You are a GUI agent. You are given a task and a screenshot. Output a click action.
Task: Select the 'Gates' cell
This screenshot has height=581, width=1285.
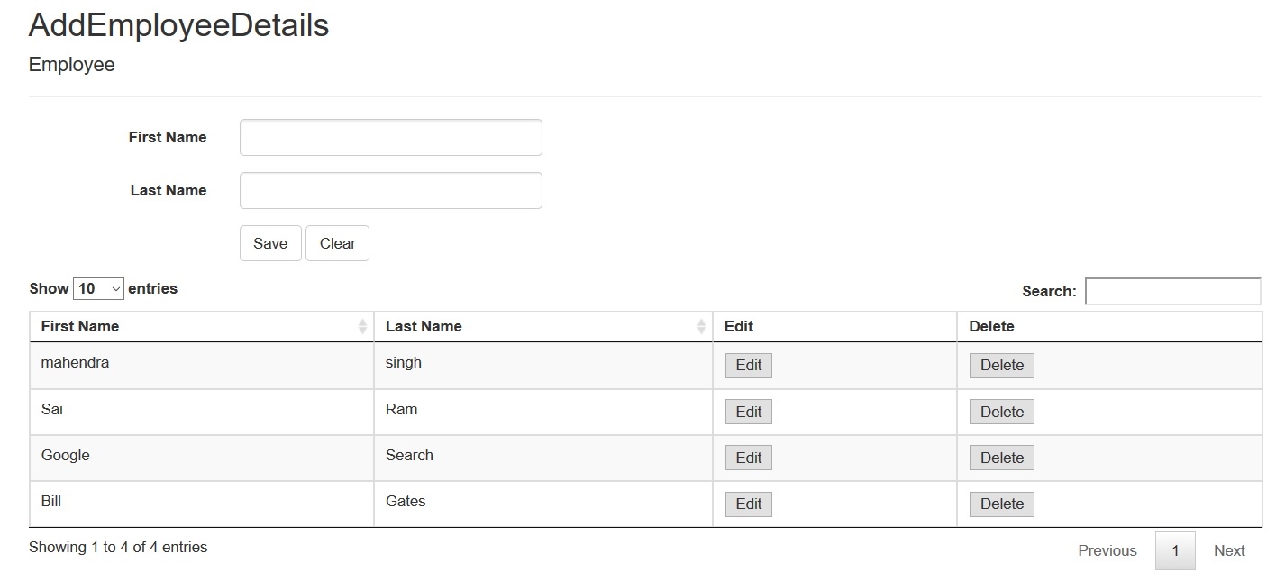pyautogui.click(x=543, y=504)
